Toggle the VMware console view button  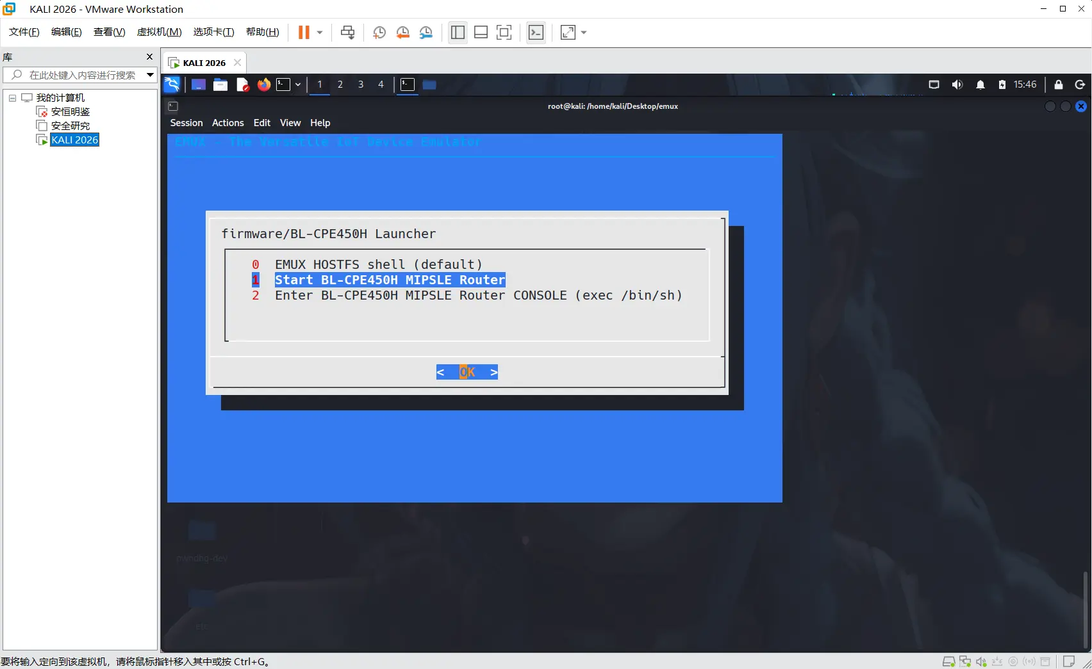pos(536,33)
